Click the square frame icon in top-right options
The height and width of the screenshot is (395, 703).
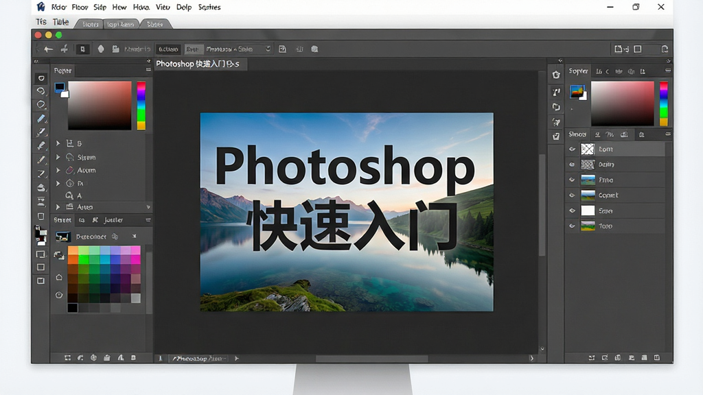point(638,49)
